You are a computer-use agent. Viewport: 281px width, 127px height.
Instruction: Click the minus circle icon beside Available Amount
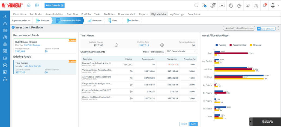[116, 45]
